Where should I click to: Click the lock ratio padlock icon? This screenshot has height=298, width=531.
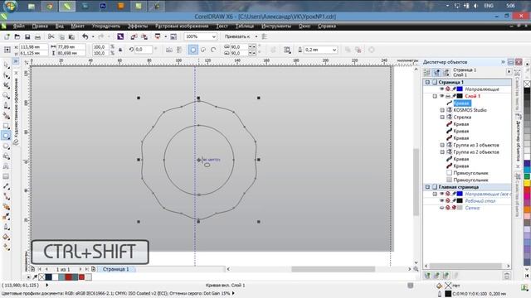(119, 50)
